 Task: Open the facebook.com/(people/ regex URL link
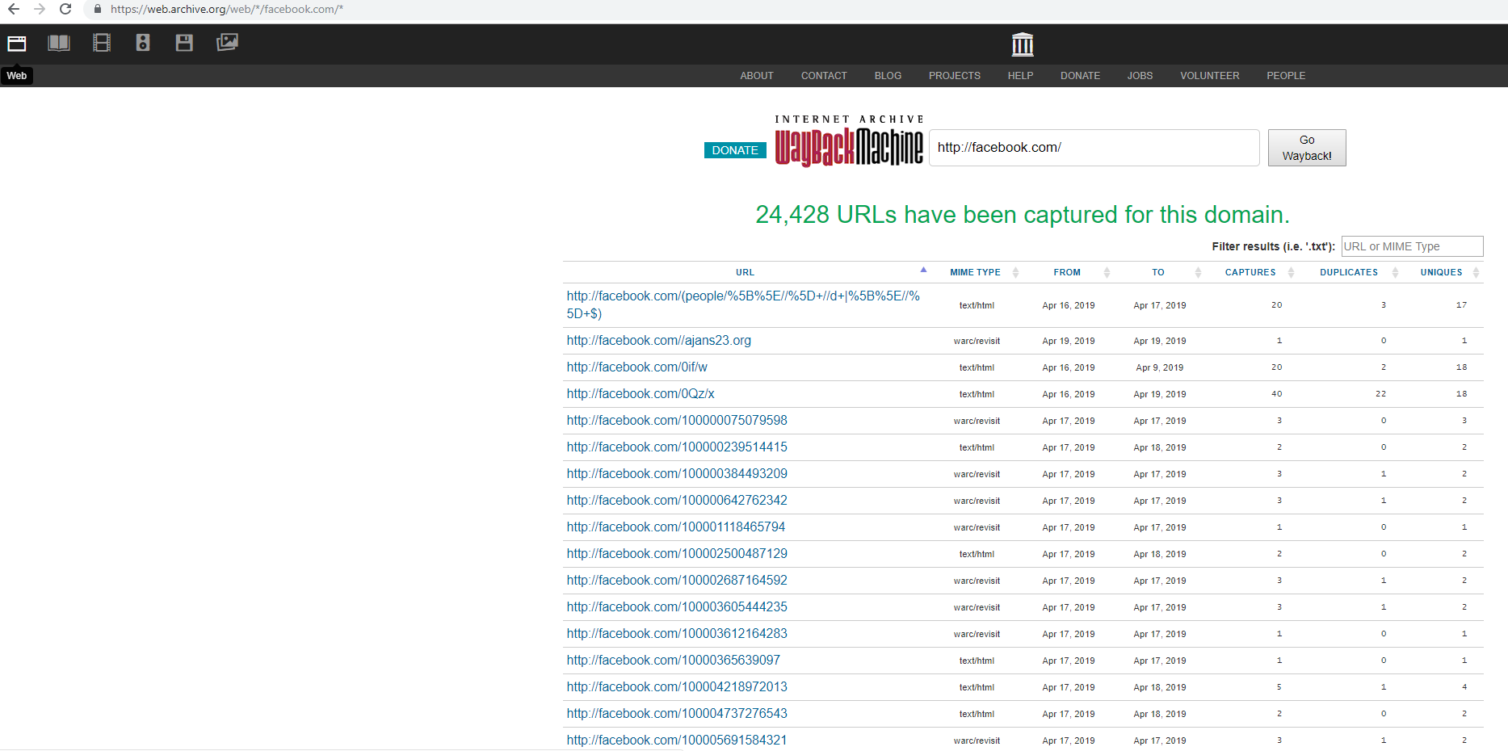coord(743,305)
